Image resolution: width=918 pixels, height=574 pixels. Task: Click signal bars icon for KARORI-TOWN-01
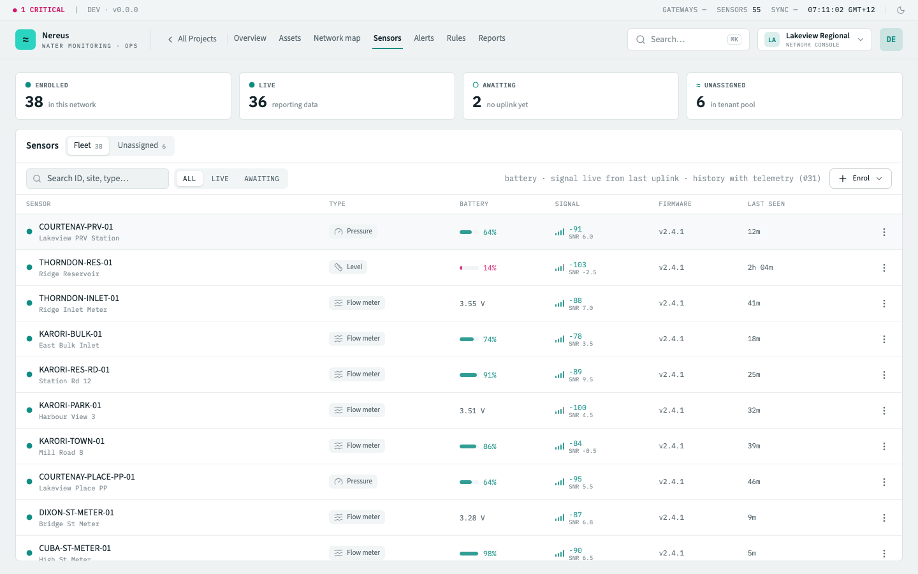pos(560,446)
